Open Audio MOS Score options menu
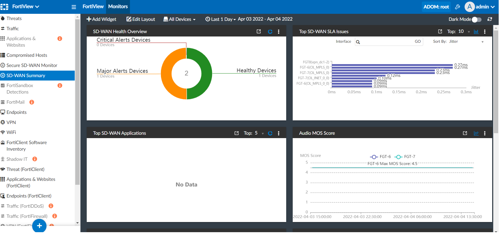The height and width of the screenshot is (234, 500). coord(485,133)
